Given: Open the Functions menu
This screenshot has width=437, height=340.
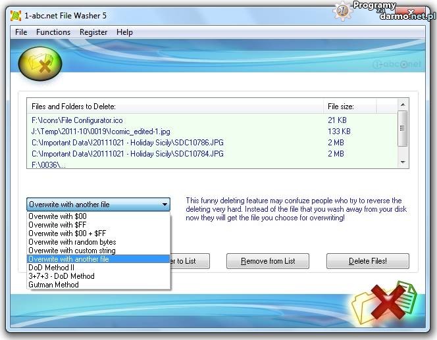Looking at the screenshot, I should click(53, 32).
